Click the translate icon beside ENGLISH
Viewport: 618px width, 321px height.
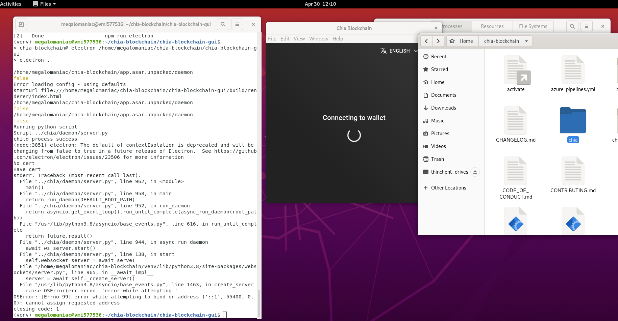tap(383, 51)
